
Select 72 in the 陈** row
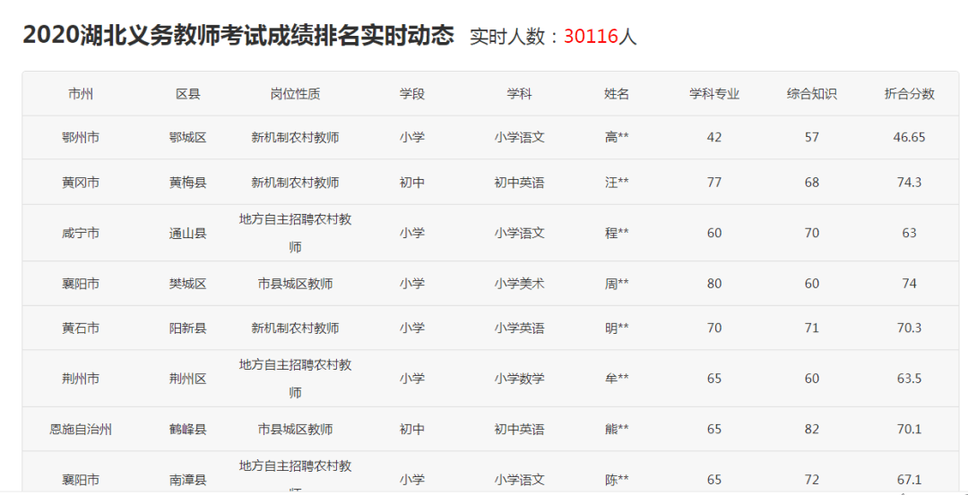pos(812,480)
